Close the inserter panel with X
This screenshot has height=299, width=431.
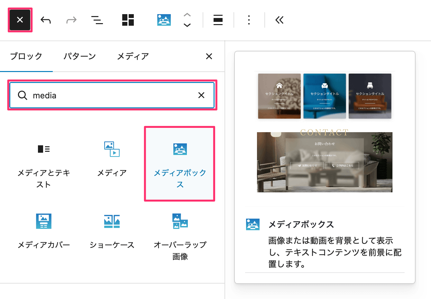(x=209, y=56)
